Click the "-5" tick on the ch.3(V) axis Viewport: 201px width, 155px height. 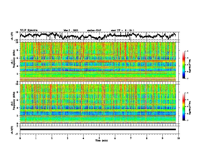17,134
